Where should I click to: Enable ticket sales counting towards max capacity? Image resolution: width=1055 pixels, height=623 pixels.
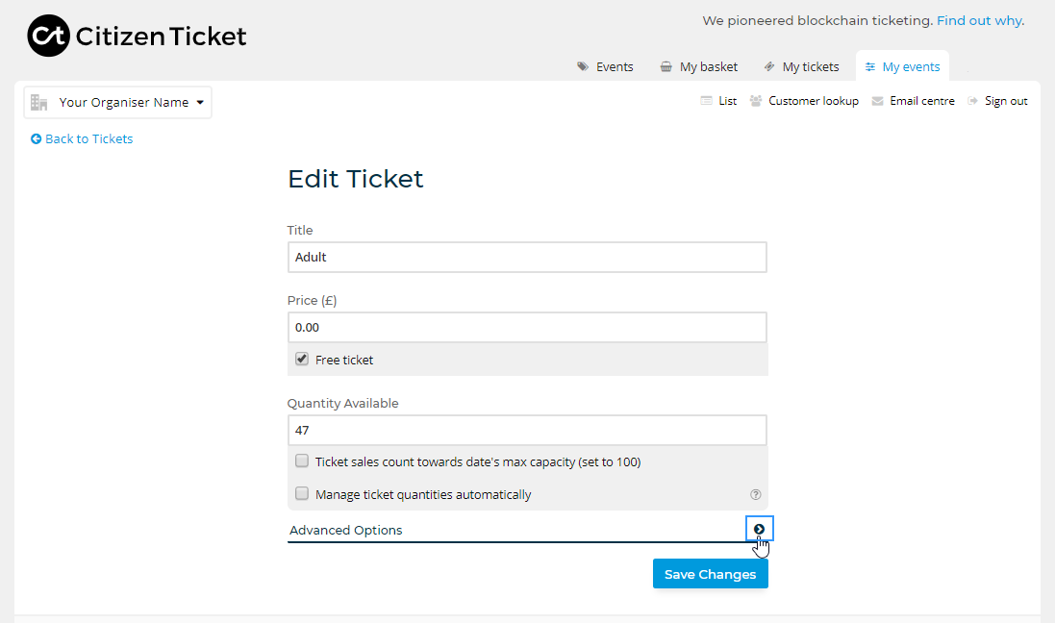302,461
